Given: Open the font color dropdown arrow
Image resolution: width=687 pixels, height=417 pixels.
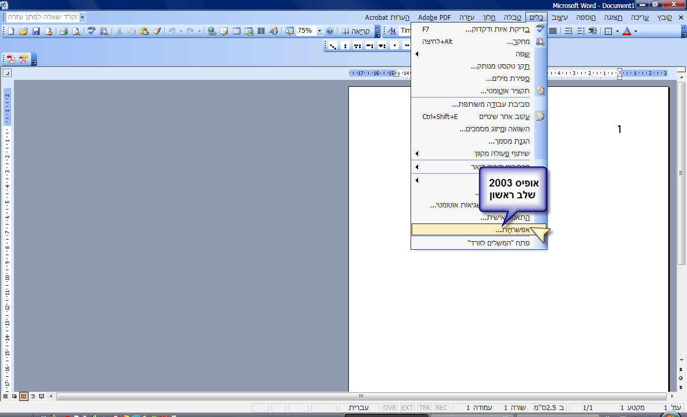Looking at the screenshot, I should coord(635,31).
